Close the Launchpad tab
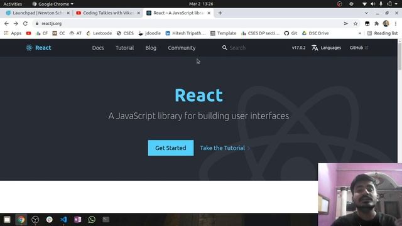Image resolution: width=402 pixels, height=226 pixels. coord(68,13)
